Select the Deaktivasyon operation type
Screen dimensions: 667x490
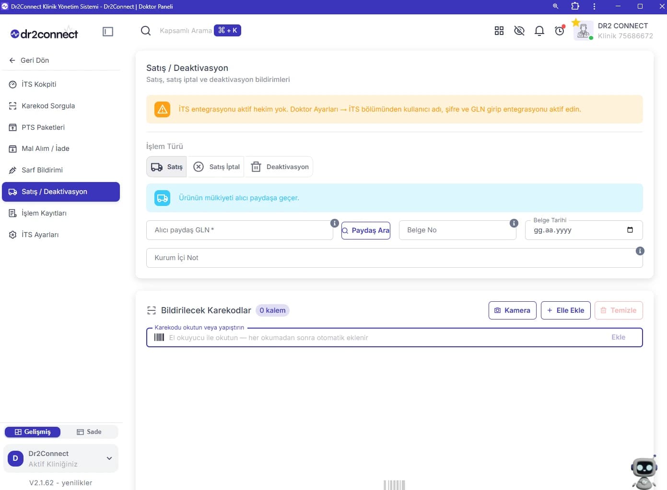tap(280, 167)
